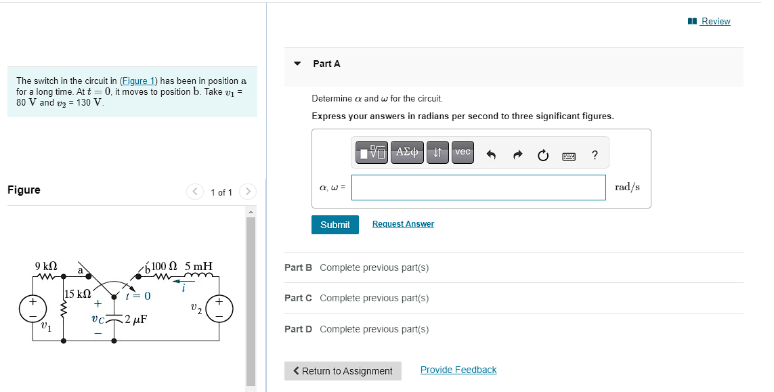Open keyboard shortcuts from the equation toolbar

(x=569, y=156)
